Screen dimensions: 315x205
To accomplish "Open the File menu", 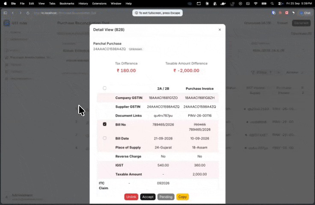I will [x=22, y=3].
